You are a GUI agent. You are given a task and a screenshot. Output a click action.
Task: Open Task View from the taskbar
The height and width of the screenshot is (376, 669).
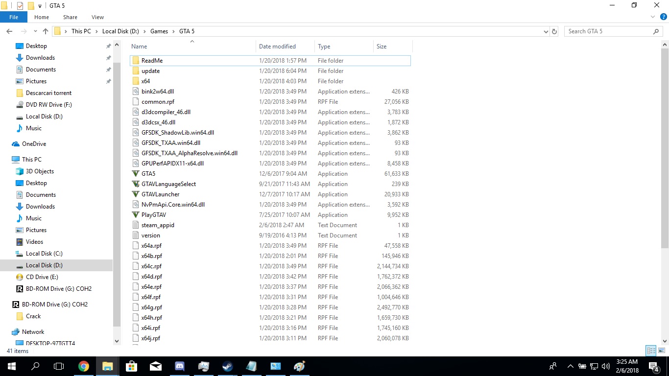coord(59,366)
